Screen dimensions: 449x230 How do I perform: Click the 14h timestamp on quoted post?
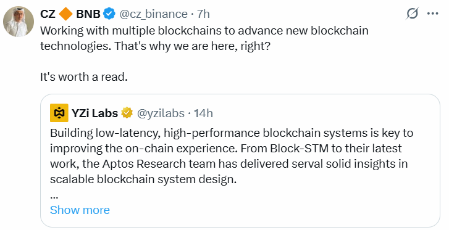tap(204, 113)
